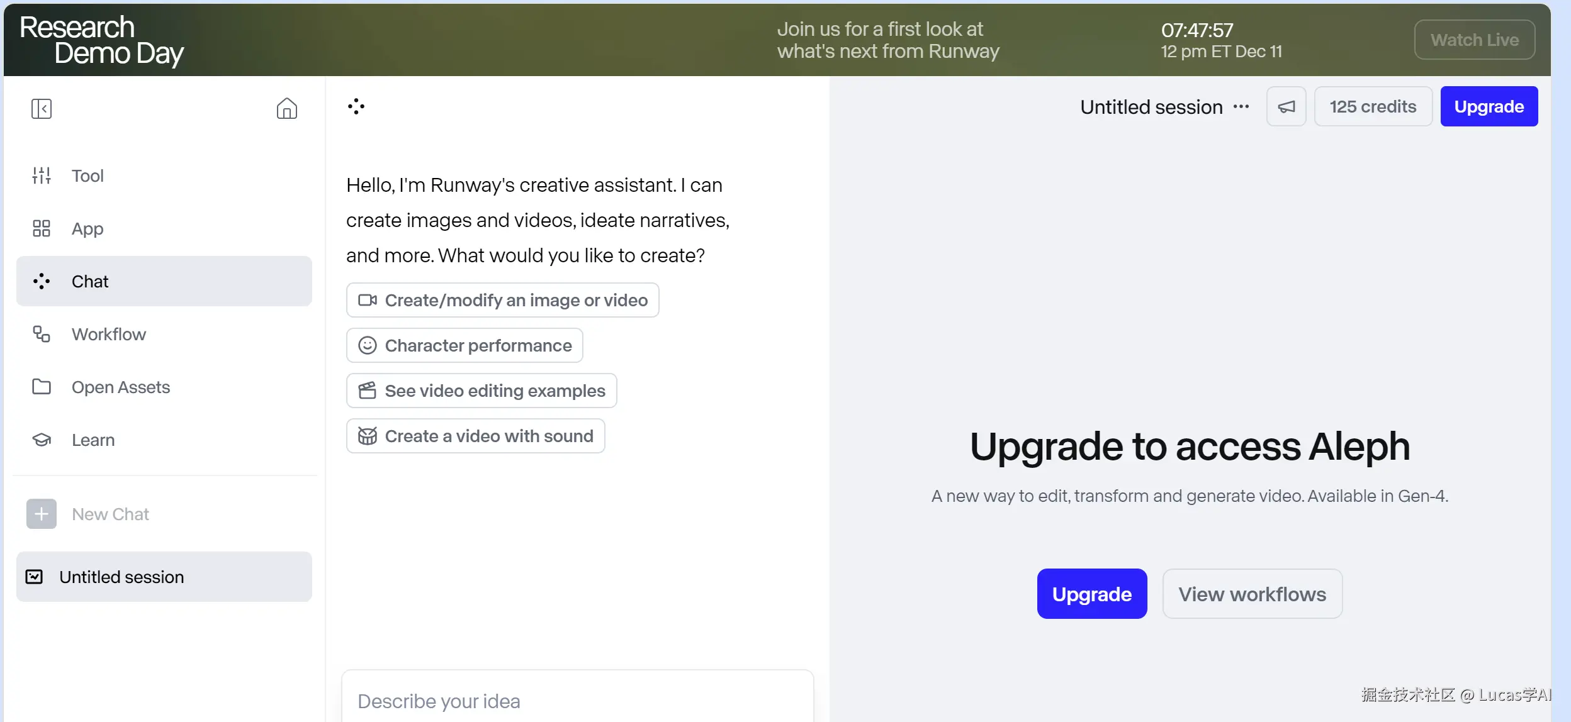Viewport: 1571px width, 722px height.
Task: Choose Character performance suggestion
Action: point(465,345)
